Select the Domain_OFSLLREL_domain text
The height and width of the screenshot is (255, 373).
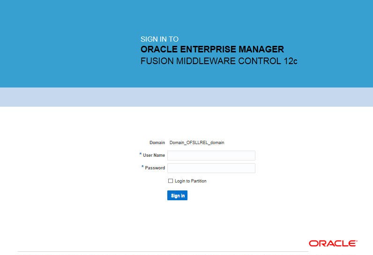197,142
